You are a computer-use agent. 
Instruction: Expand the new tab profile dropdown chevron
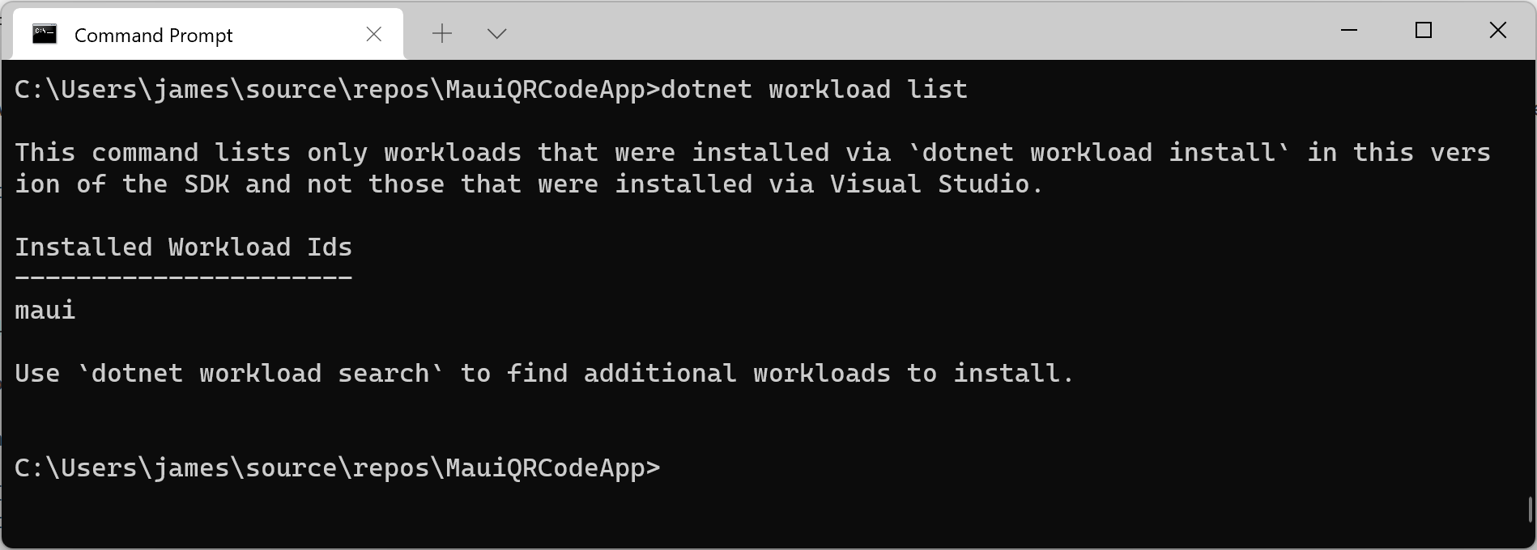pos(497,34)
